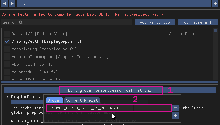Switch to the Global tab
The width and height of the screenshot is (220, 125).
[x=54, y=100]
